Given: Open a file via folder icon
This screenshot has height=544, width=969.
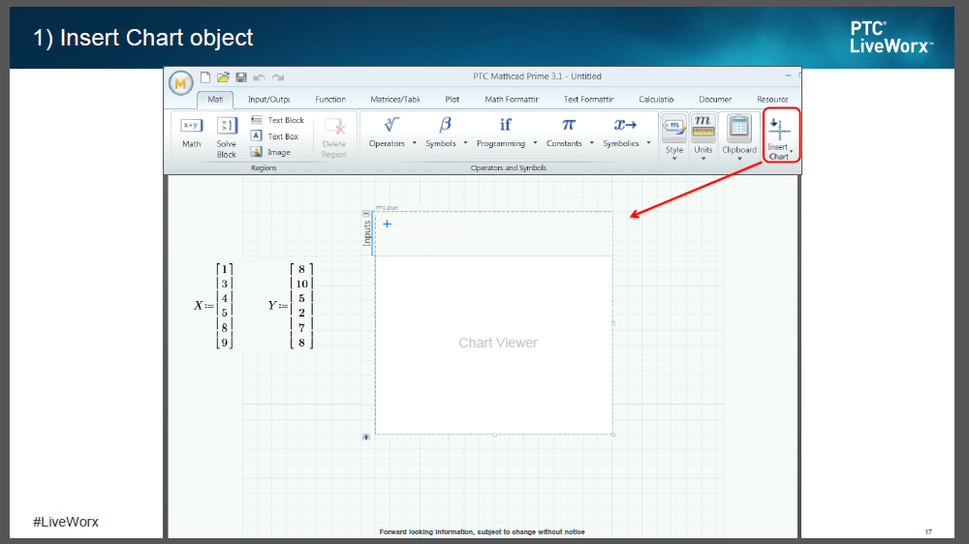Looking at the screenshot, I should click(x=223, y=77).
